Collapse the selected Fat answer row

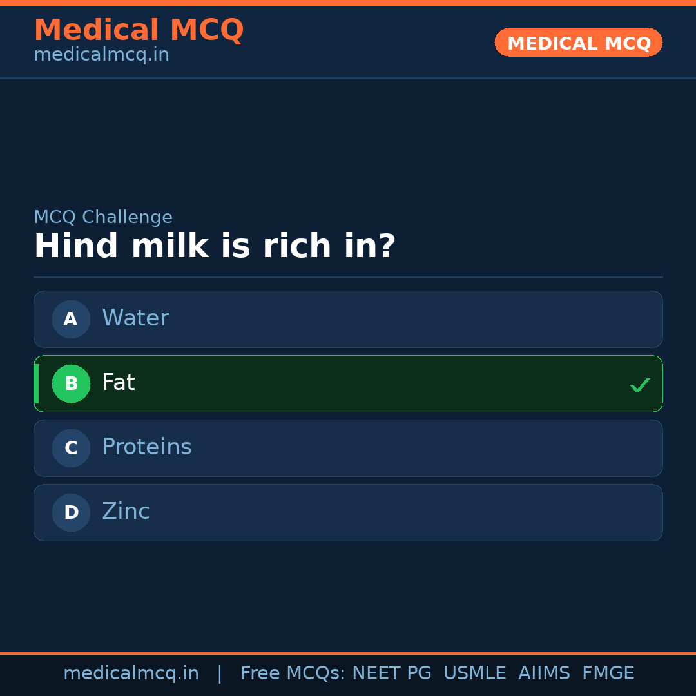(348, 383)
